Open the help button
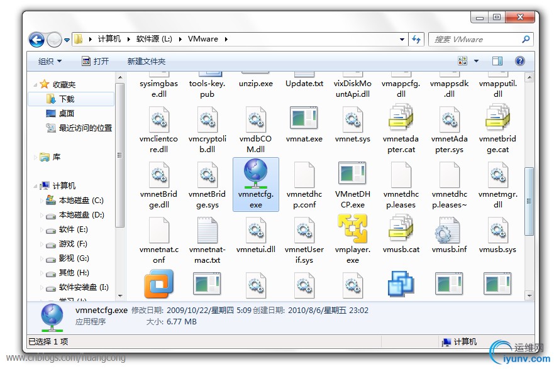554x369 pixels. click(x=519, y=61)
